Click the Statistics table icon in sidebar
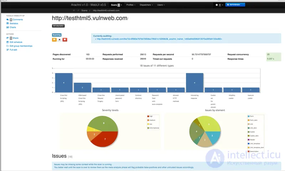The image size is (285, 171). [7, 23]
